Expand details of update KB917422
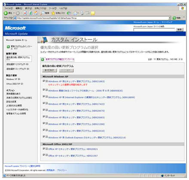The height and width of the screenshot is (180, 189). pyautogui.click(x=46, y=103)
